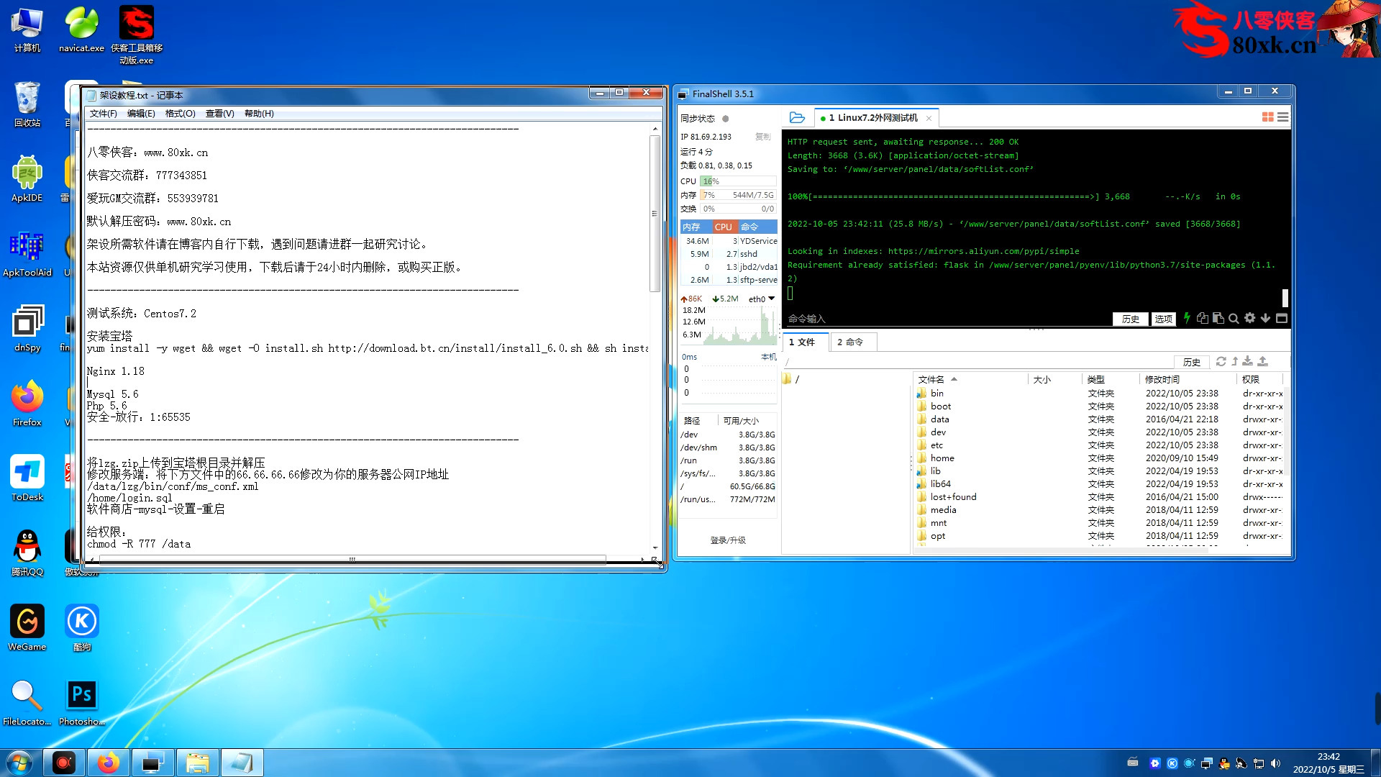Expand the /etc folder in FinalShell panel

click(x=936, y=445)
